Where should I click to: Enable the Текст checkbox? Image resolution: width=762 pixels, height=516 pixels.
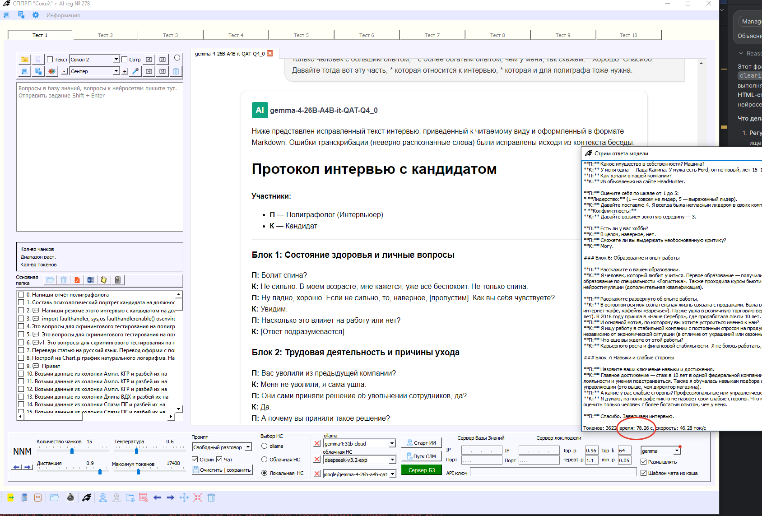(x=50, y=60)
